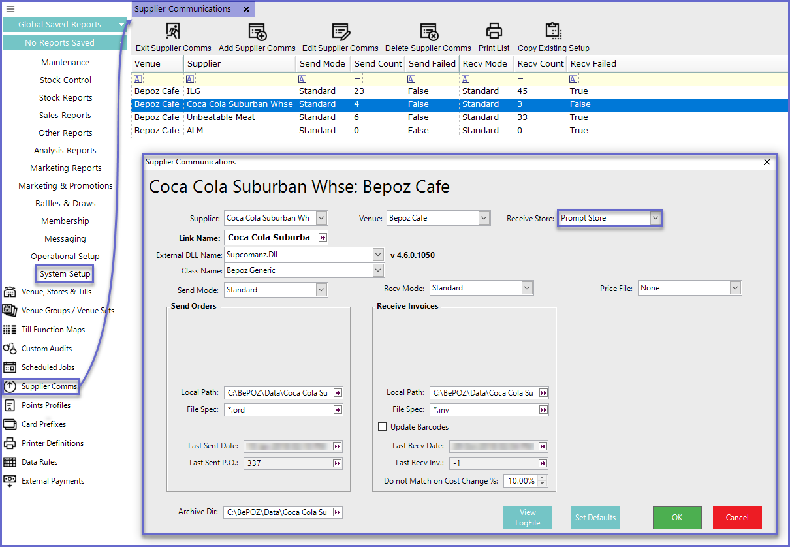790x547 pixels.
Task: Increase the Cost Change percent stepper
Action: point(543,478)
